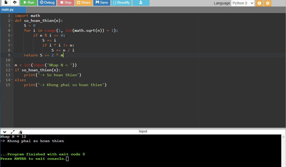Run the program
286x167 pixels.
tap(29, 3)
